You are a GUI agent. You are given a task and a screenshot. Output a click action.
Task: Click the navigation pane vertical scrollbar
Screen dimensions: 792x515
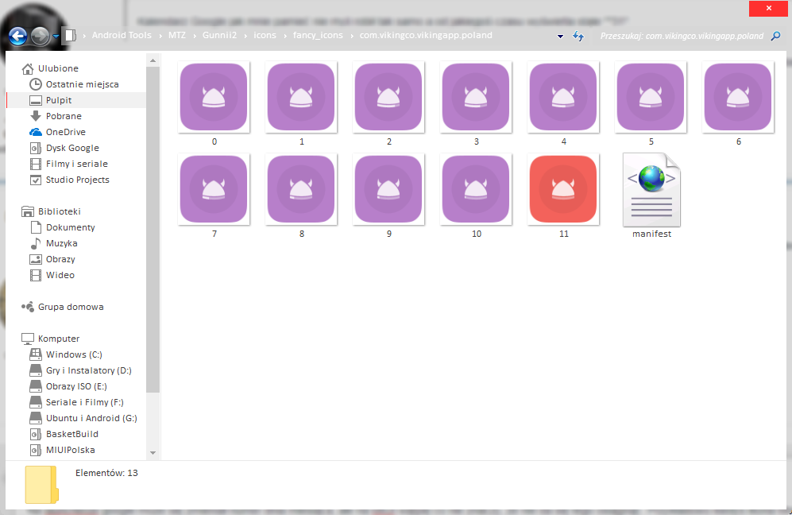tap(153, 238)
